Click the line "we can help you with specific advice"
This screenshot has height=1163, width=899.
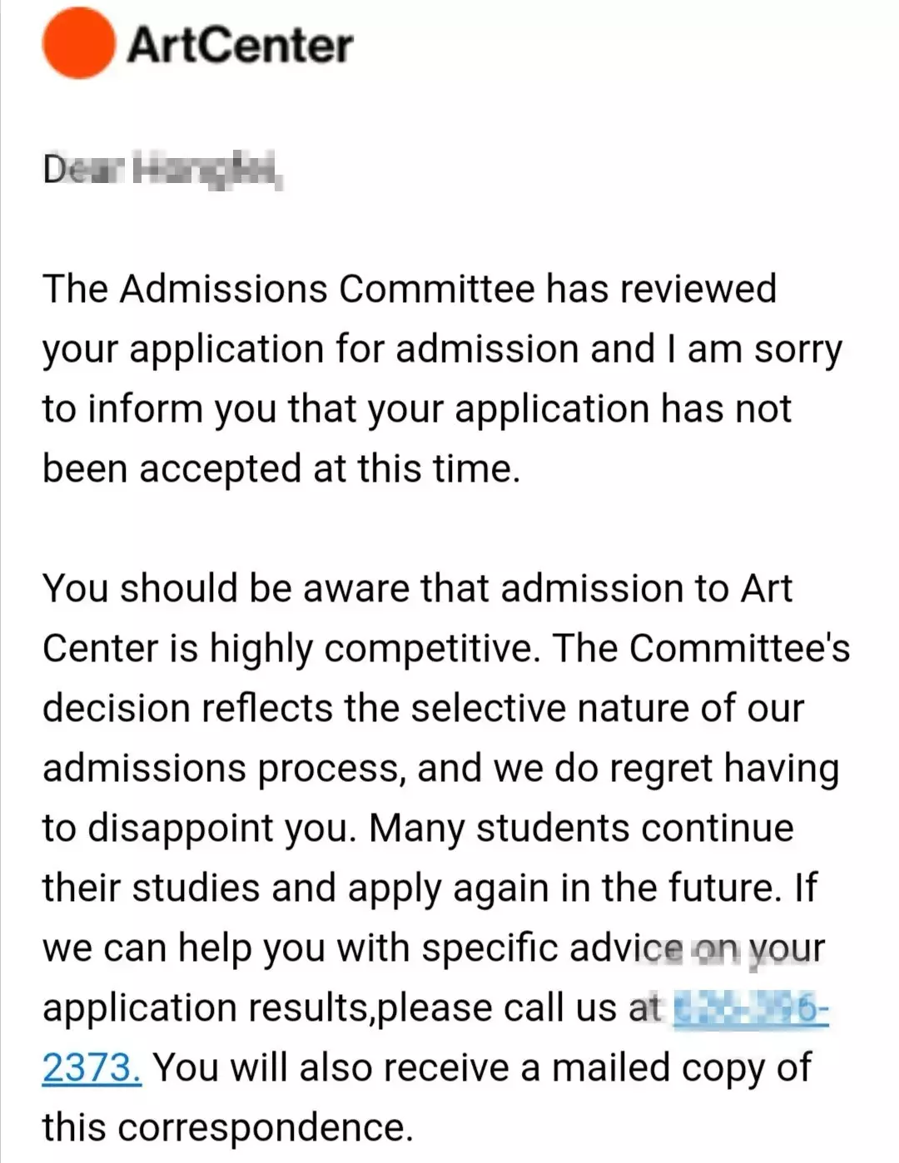433,948
